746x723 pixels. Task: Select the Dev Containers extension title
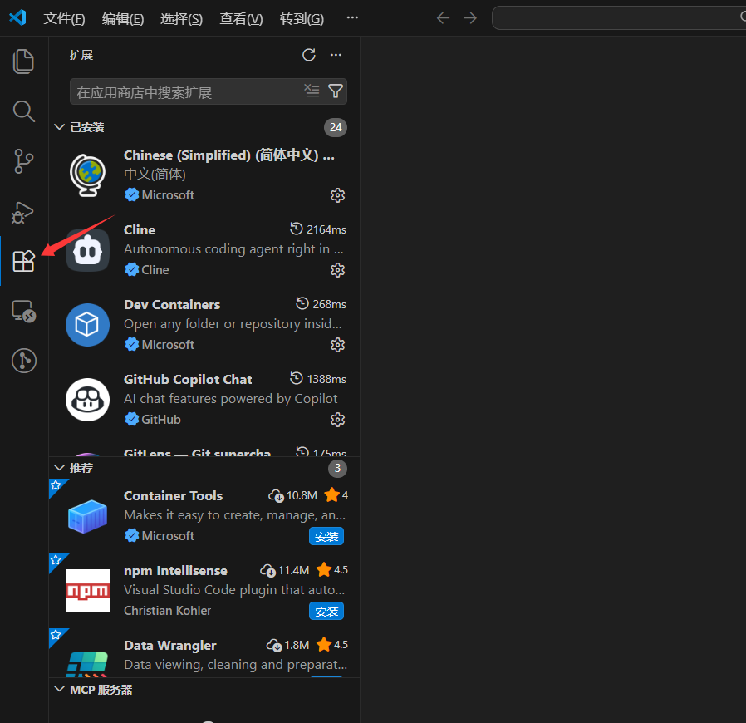[172, 305]
